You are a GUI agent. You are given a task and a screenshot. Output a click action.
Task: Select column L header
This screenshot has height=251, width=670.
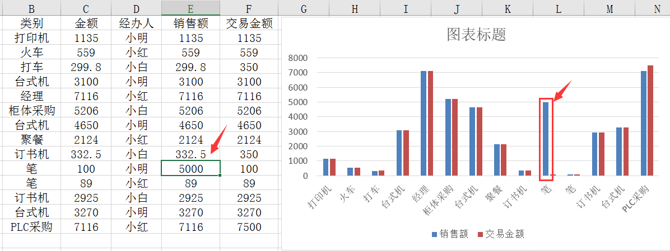click(559, 8)
